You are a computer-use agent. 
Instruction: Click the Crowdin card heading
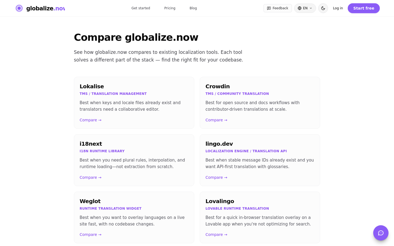(x=218, y=86)
